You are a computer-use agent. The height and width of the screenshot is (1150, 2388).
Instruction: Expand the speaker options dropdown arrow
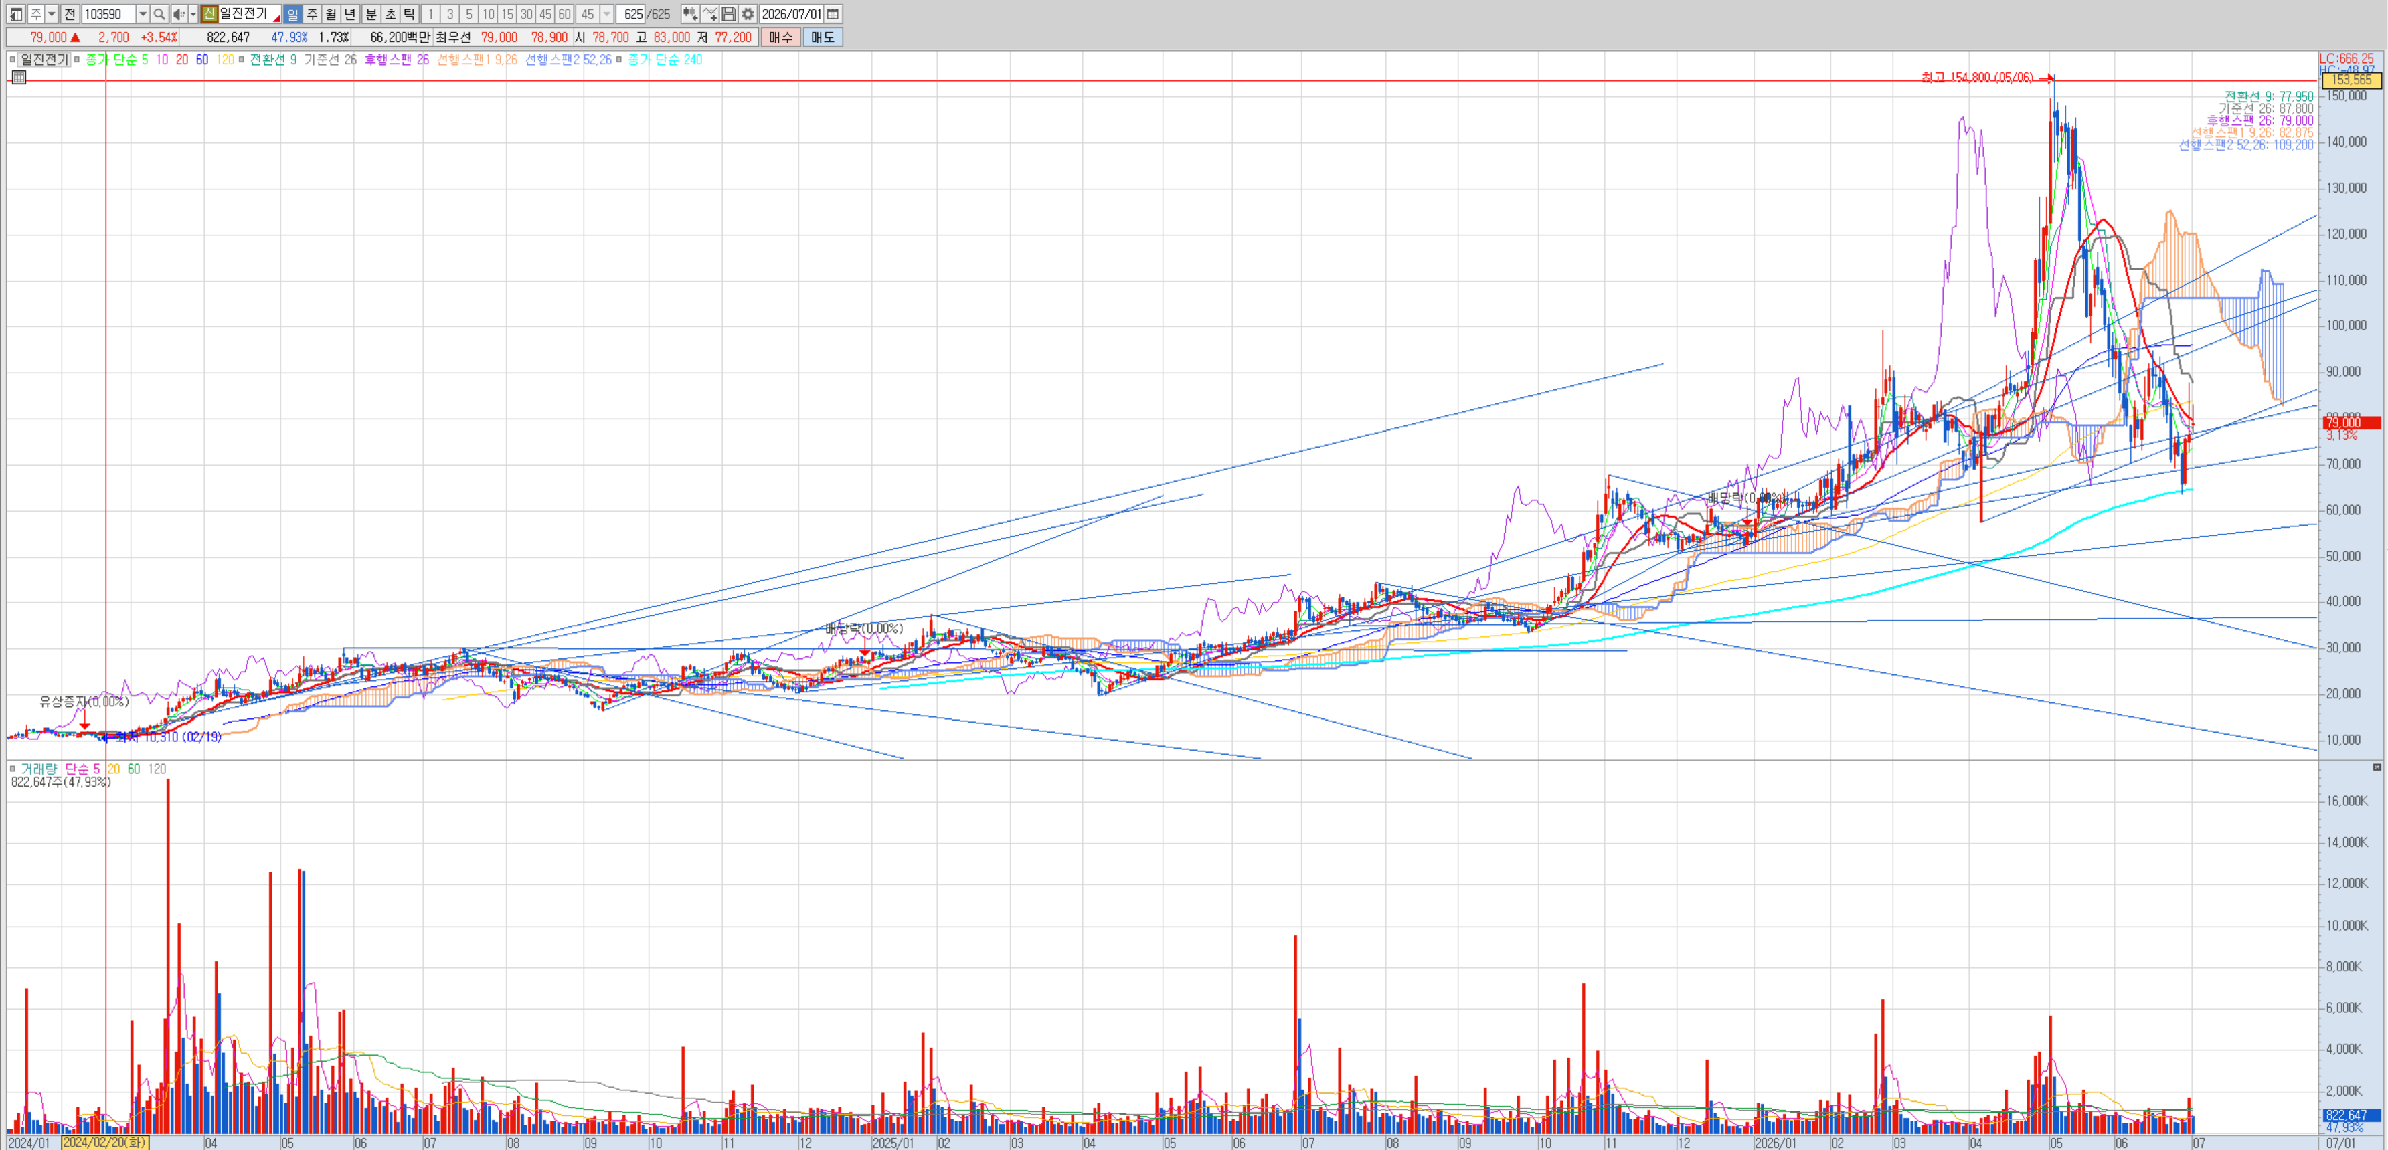click(193, 14)
